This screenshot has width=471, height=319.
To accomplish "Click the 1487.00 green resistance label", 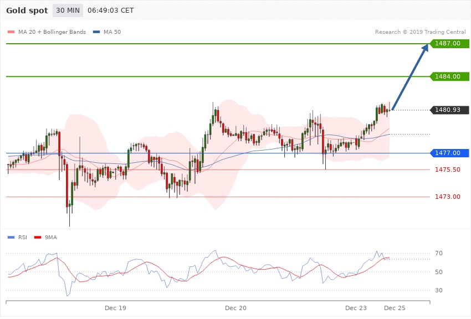I will (x=448, y=43).
